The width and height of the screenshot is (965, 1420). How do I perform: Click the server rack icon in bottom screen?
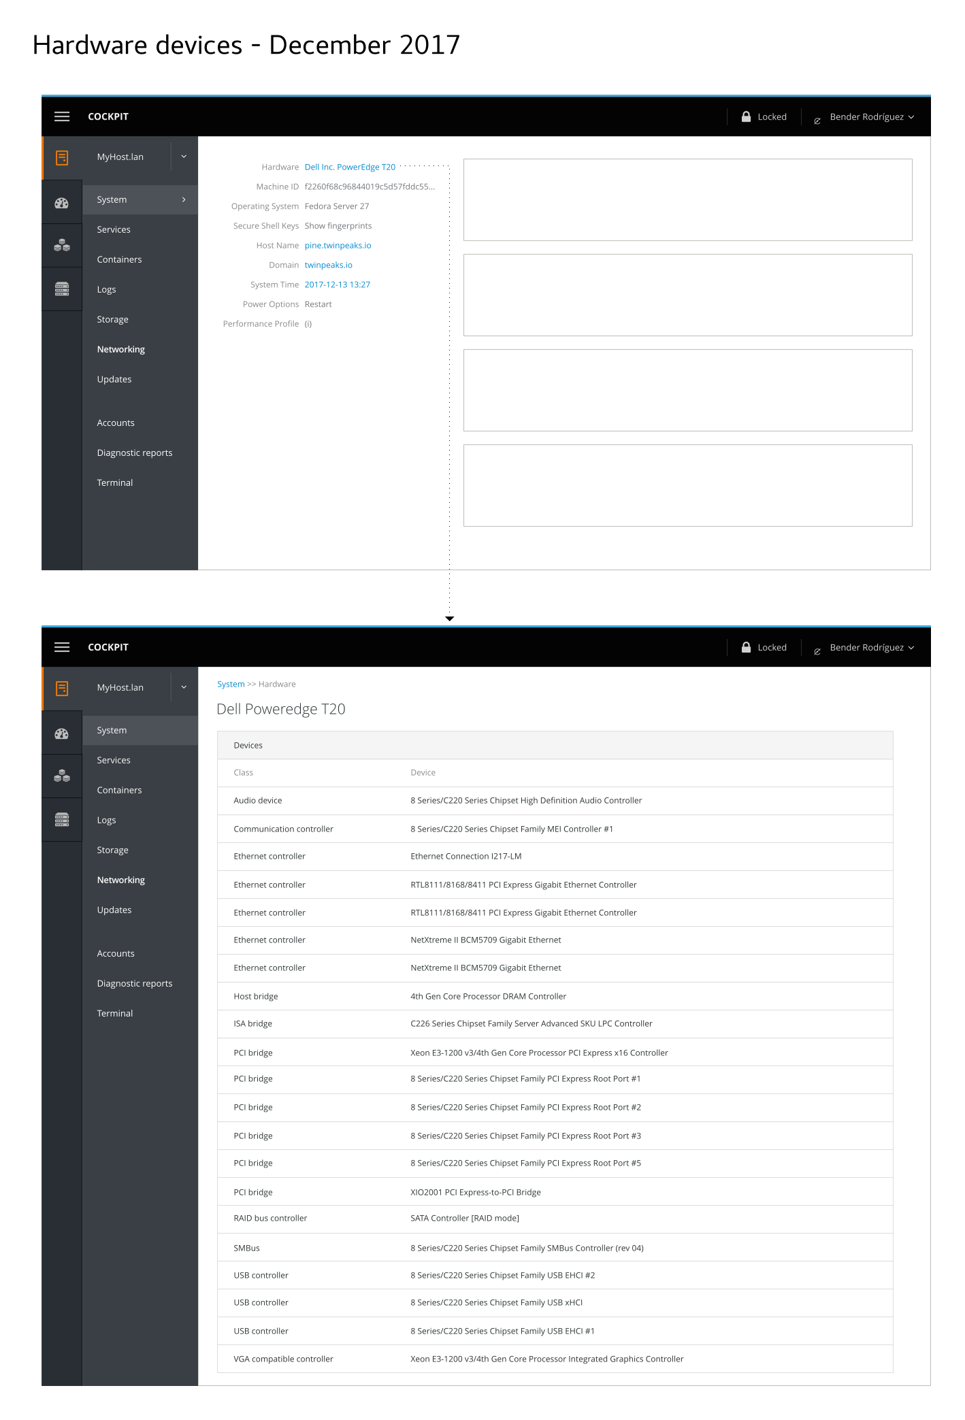click(62, 819)
